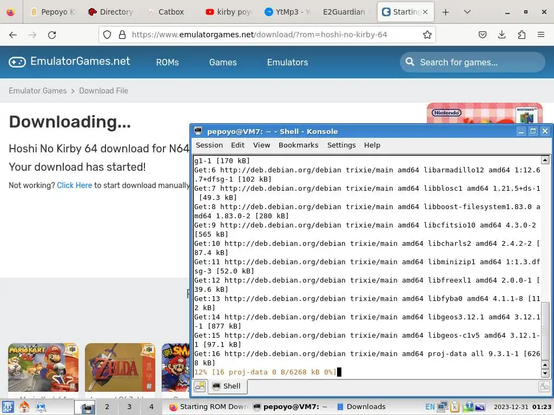View site security padlock info
The height and width of the screenshot is (415, 554).
[122, 35]
